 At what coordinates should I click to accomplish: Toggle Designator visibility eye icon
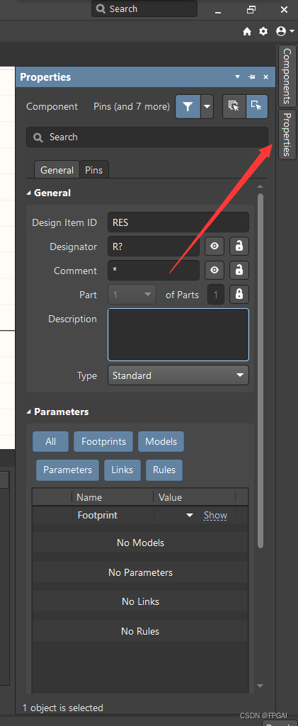point(214,246)
